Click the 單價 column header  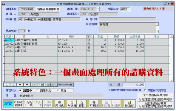click(x=116, y=37)
